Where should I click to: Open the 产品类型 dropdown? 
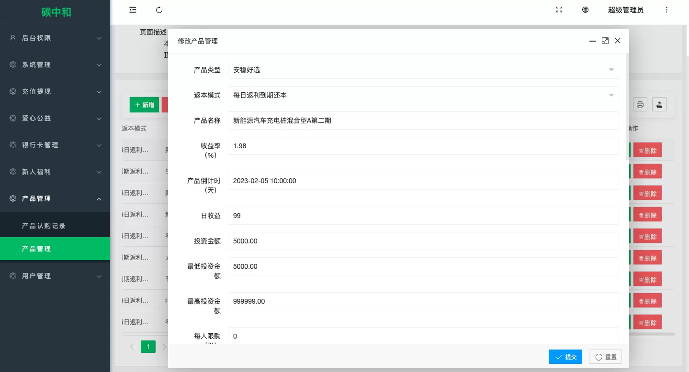coord(423,70)
